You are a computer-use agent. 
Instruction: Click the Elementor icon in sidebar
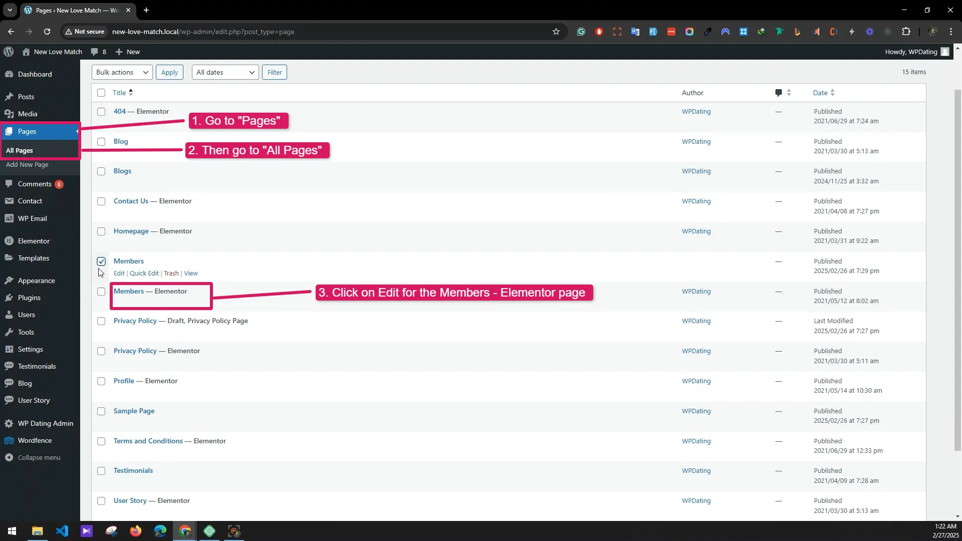point(9,241)
